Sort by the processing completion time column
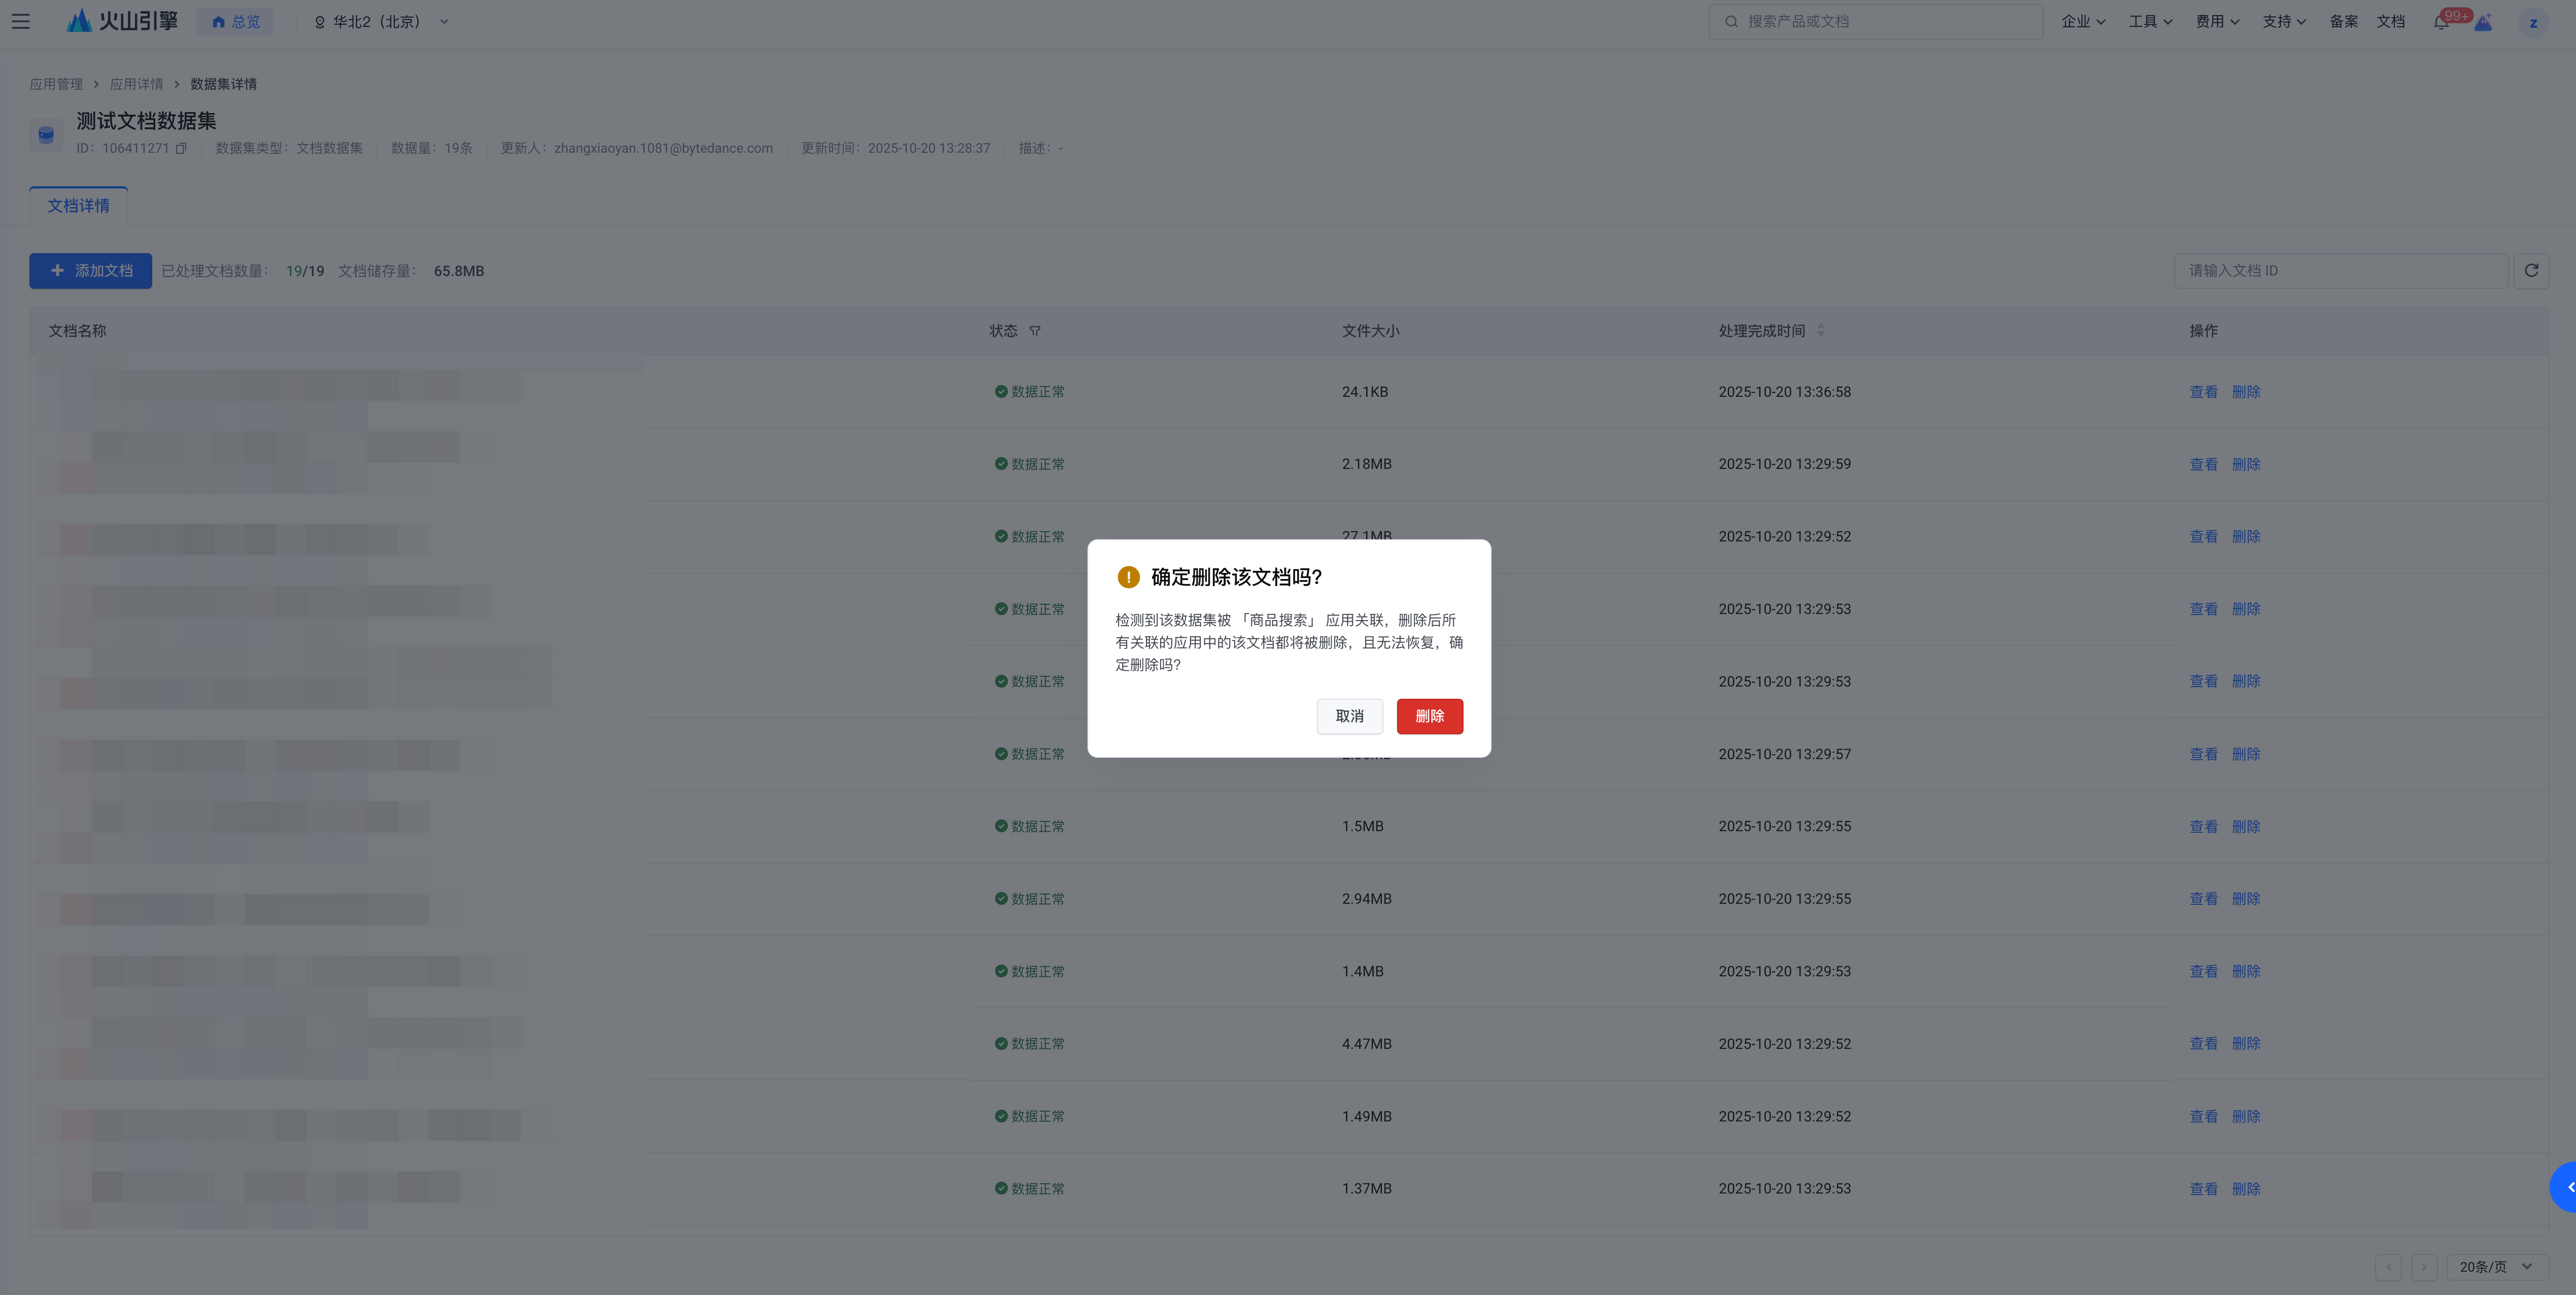Image resolution: width=2576 pixels, height=1295 pixels. click(1821, 330)
